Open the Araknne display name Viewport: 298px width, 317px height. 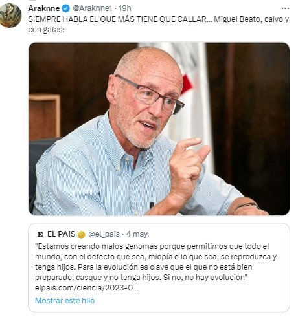(x=44, y=8)
